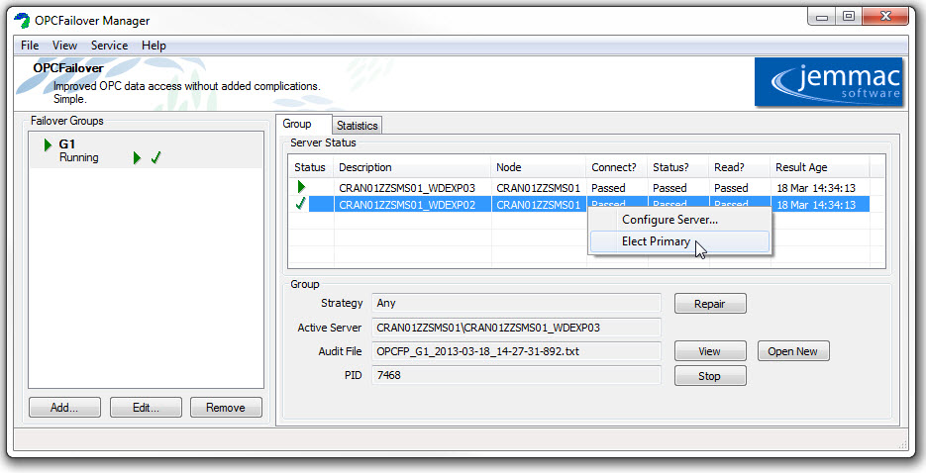The height and width of the screenshot is (473, 926).
Task: Click the Open New button
Action: pyautogui.click(x=793, y=351)
